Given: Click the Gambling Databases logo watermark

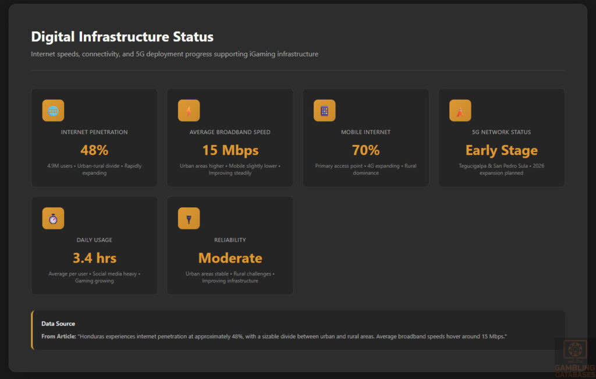Looking at the screenshot, I should [575, 355].
